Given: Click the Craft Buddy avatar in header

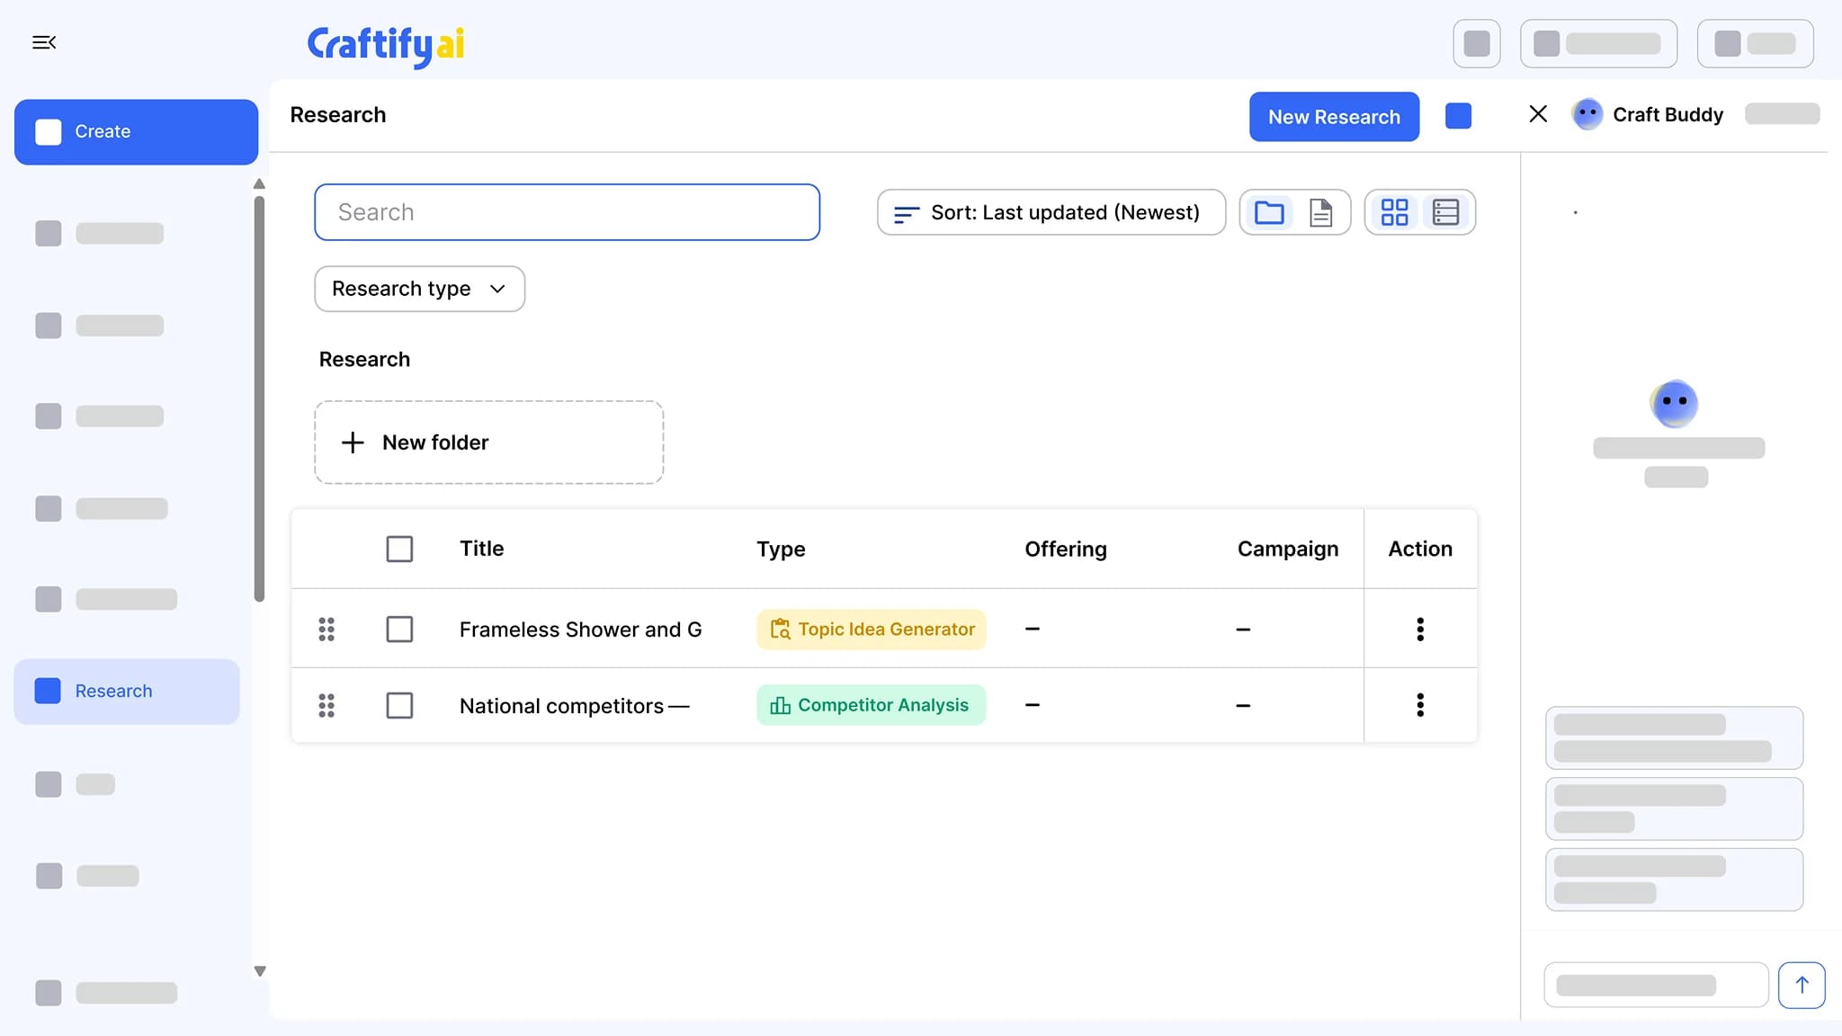Looking at the screenshot, I should [1587, 114].
